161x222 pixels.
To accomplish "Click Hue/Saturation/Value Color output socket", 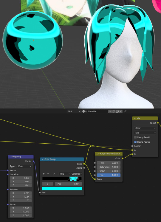I will pyautogui.click(x=123, y=159).
